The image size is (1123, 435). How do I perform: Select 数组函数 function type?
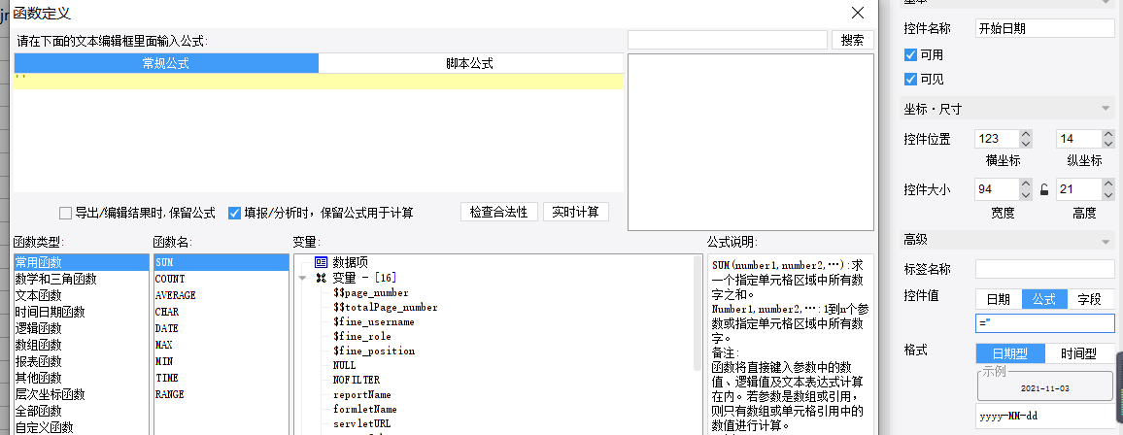point(83,345)
